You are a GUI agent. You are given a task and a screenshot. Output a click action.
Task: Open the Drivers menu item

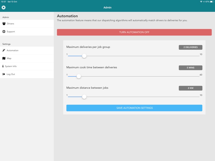click(27, 24)
